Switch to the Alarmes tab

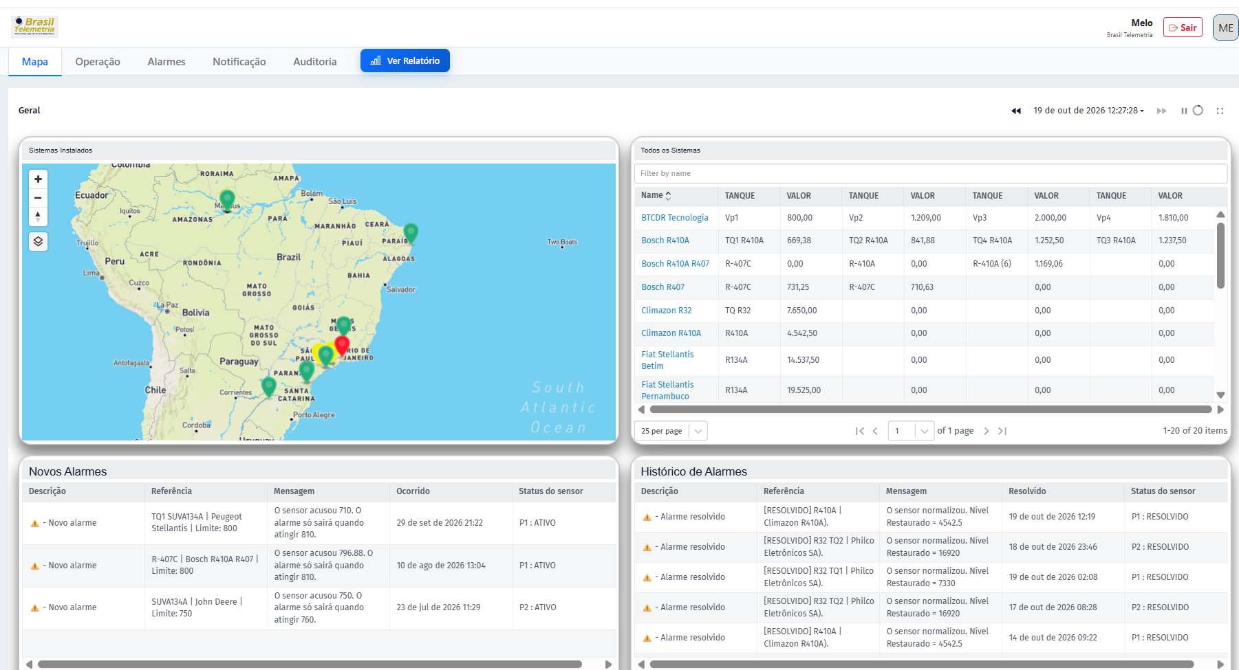pos(166,62)
